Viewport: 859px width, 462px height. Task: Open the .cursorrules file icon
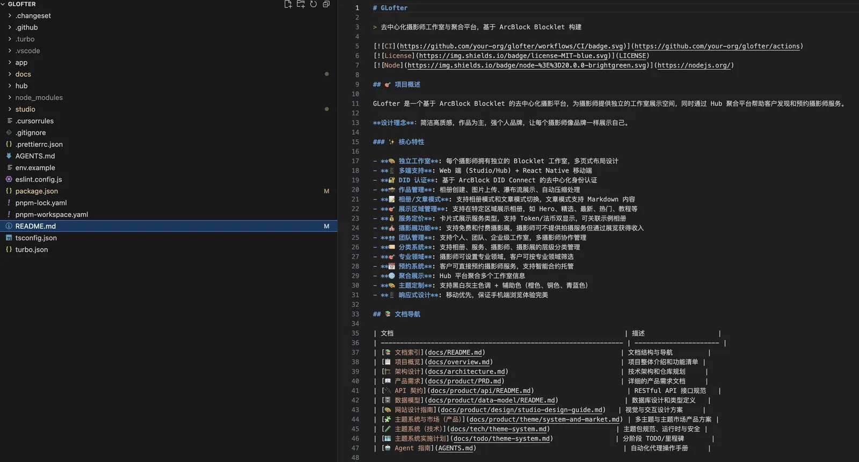9,121
